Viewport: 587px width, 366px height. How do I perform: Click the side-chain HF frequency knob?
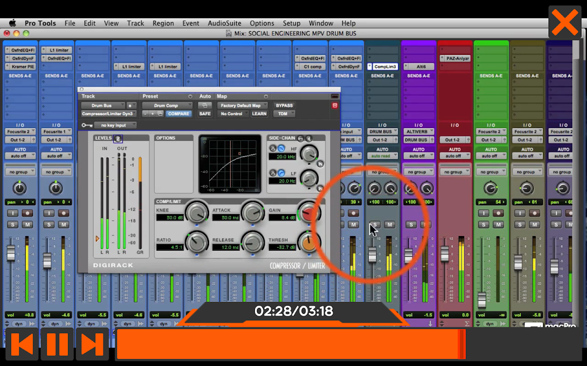click(x=310, y=154)
